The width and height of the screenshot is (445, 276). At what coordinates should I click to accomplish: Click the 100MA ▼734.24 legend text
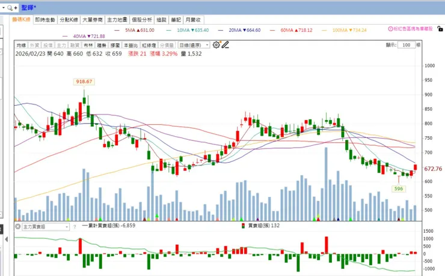[349, 30]
